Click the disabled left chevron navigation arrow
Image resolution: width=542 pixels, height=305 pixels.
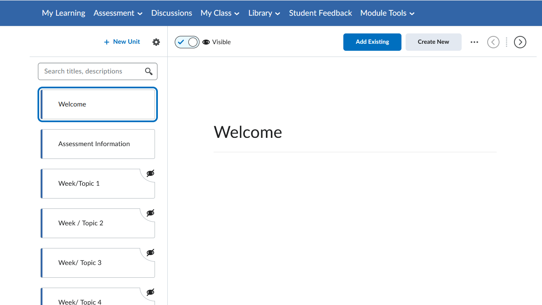click(493, 42)
